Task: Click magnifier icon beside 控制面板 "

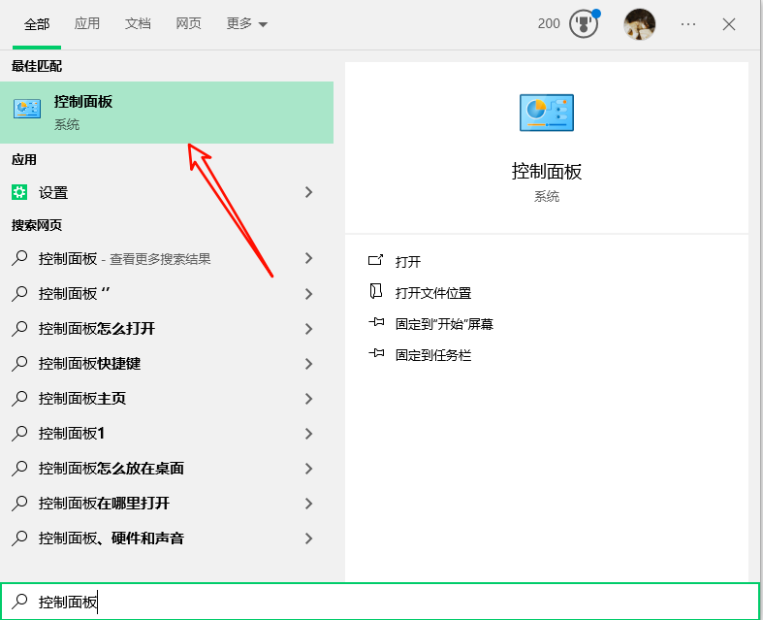Action: pyautogui.click(x=19, y=293)
